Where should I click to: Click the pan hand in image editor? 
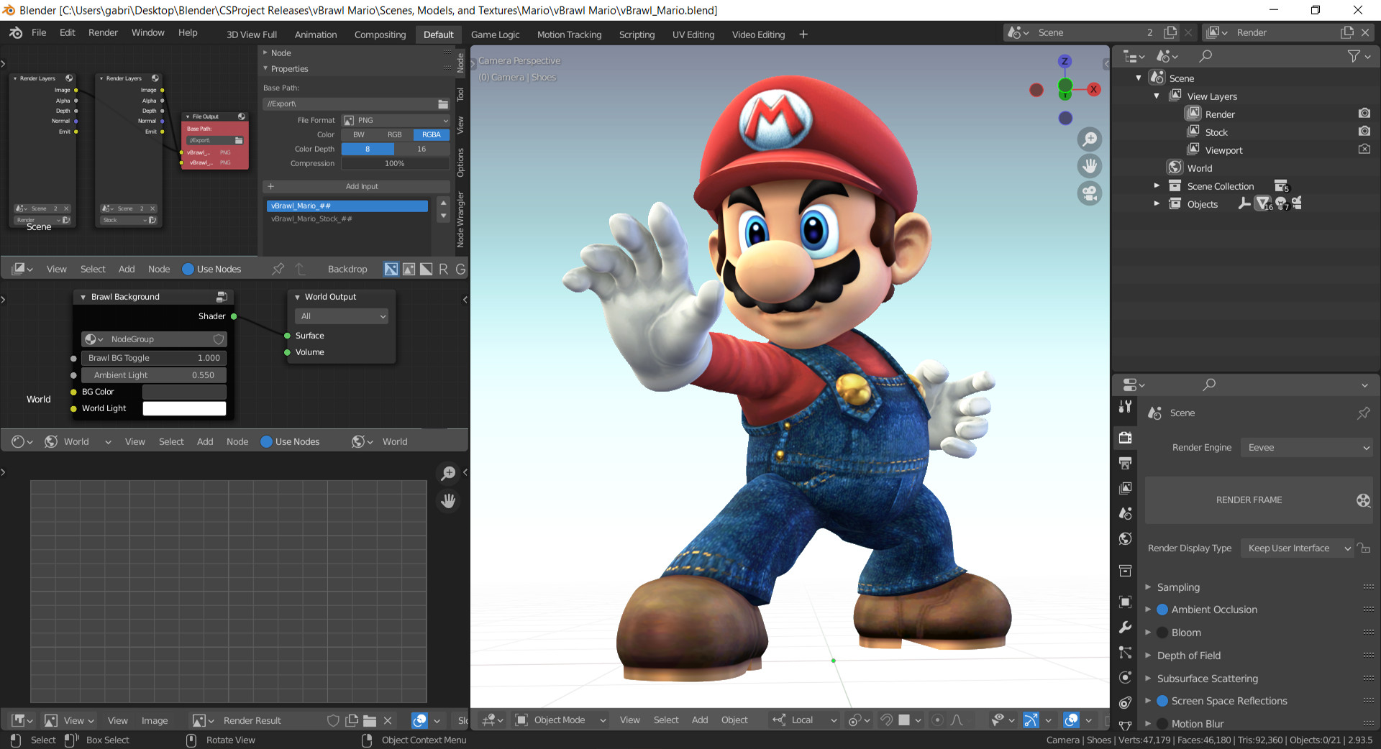448,500
